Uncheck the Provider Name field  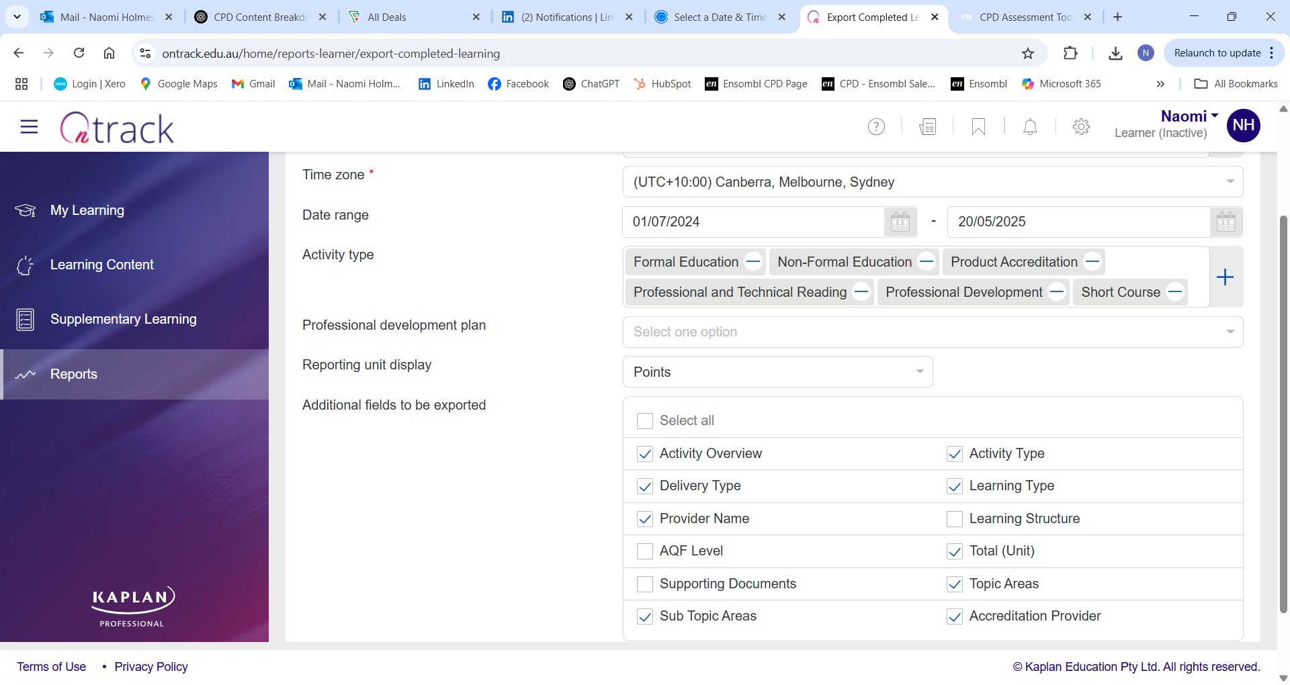coord(645,519)
